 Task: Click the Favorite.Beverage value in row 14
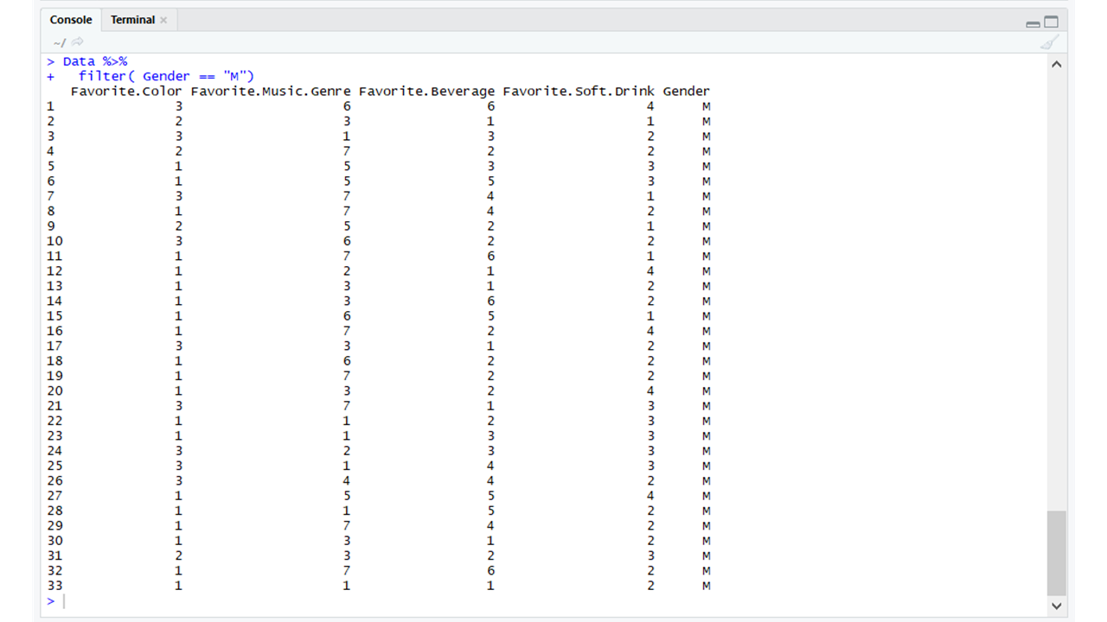click(x=490, y=301)
